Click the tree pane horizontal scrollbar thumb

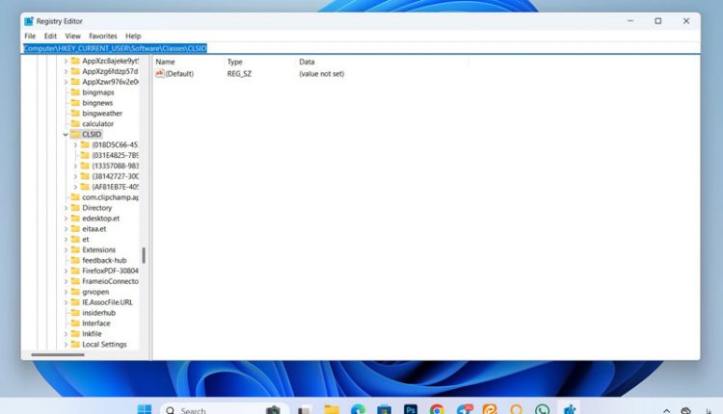coord(58,354)
